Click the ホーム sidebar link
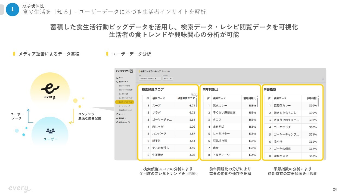This screenshot has height=196, width=348. click(x=121, y=78)
